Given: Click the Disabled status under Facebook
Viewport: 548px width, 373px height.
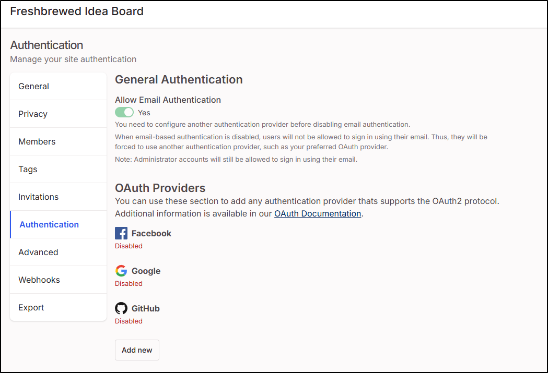Looking at the screenshot, I should tap(129, 246).
